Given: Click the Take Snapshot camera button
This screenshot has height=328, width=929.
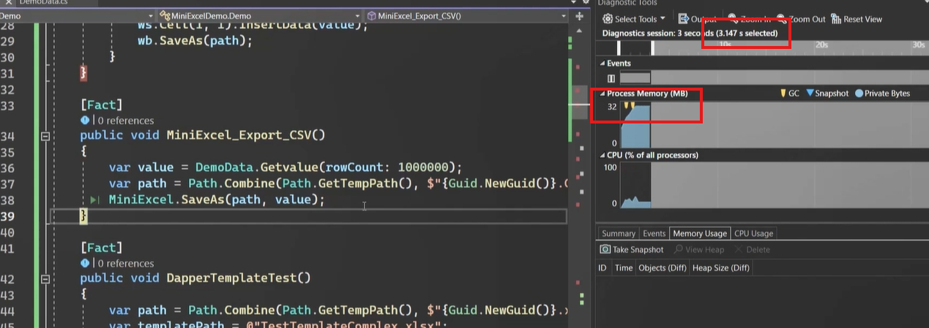Looking at the screenshot, I should (632, 250).
